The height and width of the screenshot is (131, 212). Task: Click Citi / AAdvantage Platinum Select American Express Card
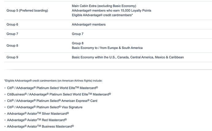tap(52, 101)
